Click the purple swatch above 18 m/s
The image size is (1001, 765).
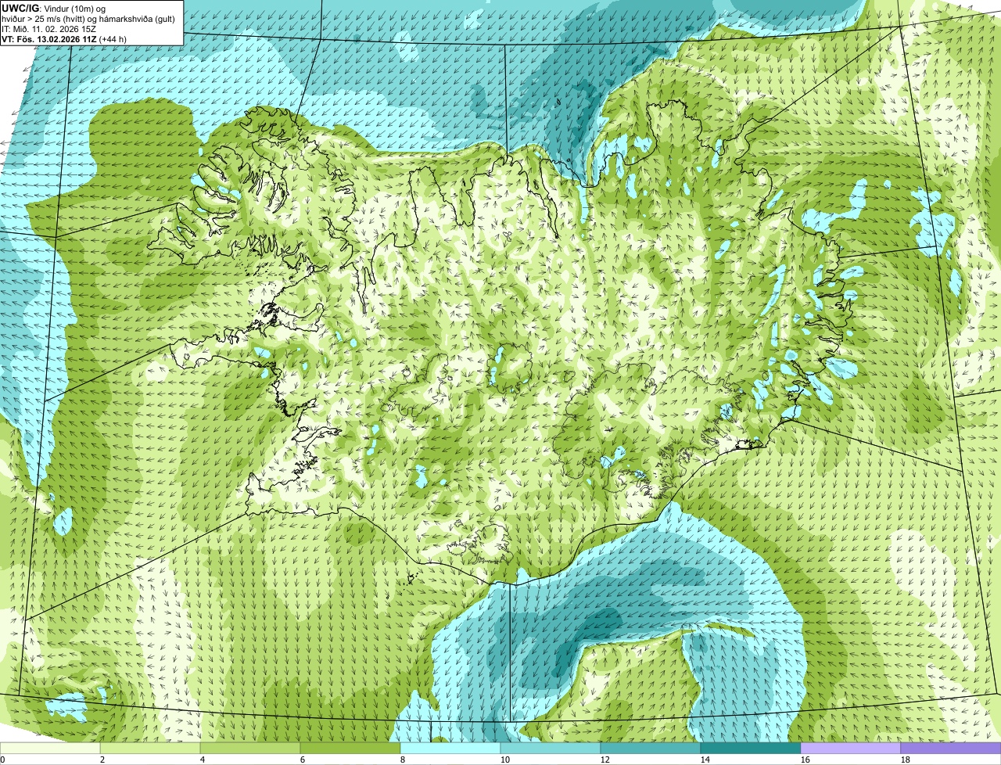coord(951,748)
